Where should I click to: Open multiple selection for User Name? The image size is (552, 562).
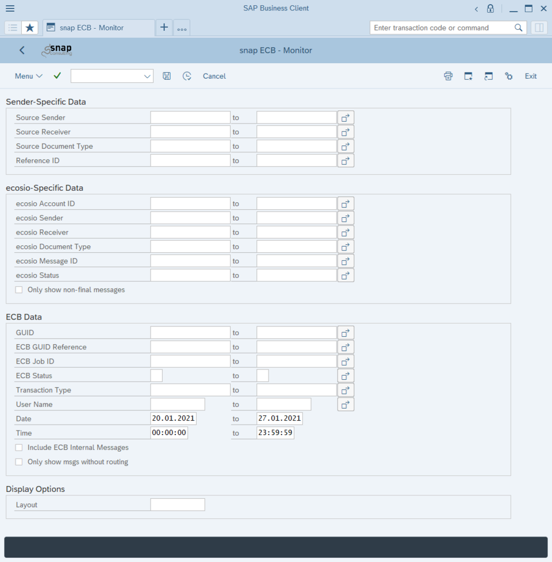tap(346, 405)
